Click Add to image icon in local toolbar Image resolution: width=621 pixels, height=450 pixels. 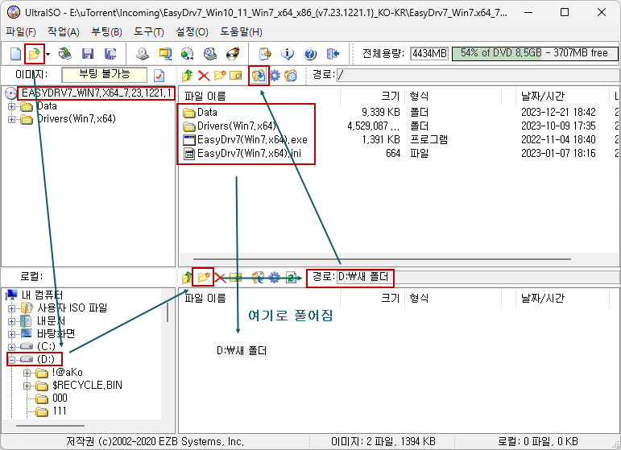click(258, 278)
